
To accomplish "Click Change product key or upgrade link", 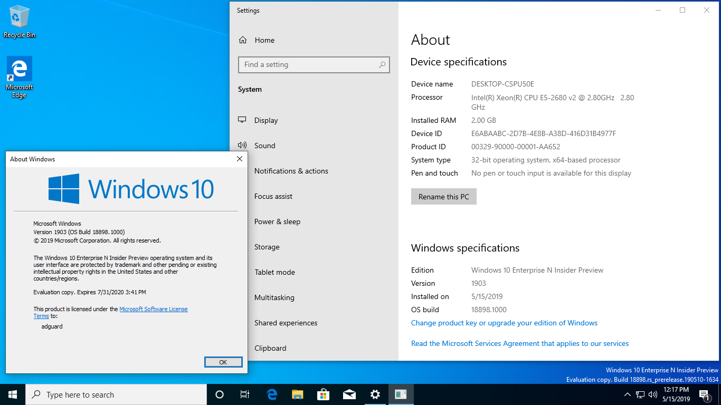I will click(504, 323).
